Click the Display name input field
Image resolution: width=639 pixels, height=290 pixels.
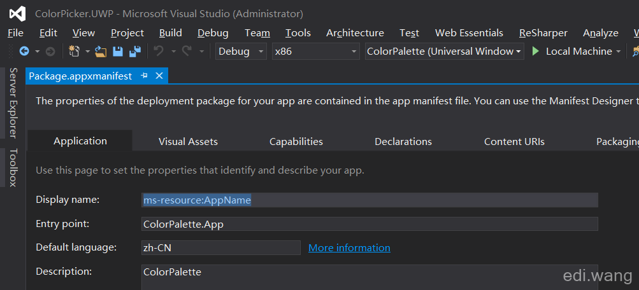tap(370, 200)
